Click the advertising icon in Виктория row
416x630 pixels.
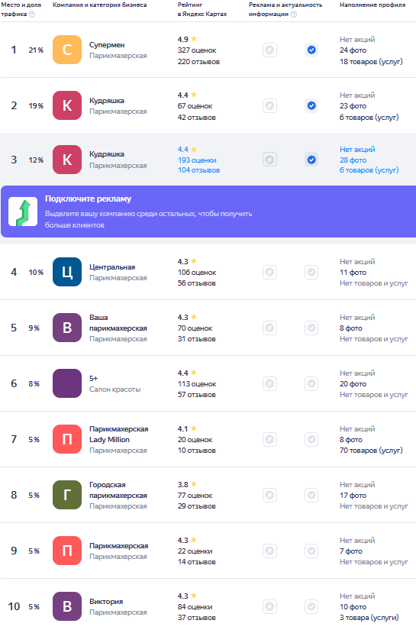point(270,606)
